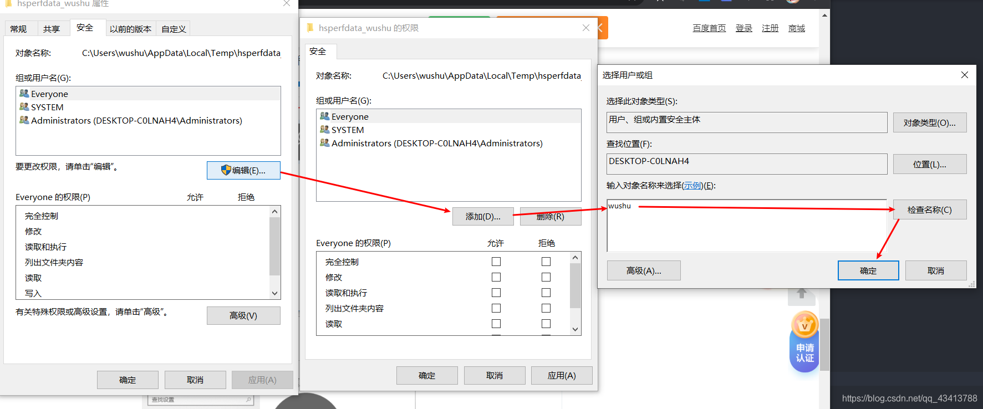Tick Allow checkbox for 读取和执行
Screen dimensions: 983x409
point(496,293)
